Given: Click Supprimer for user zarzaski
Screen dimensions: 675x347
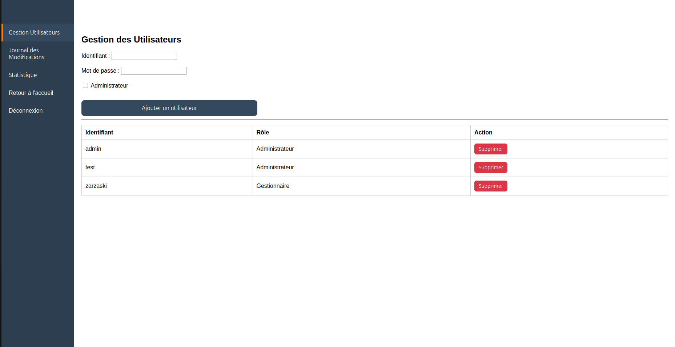Looking at the screenshot, I should 490,186.
